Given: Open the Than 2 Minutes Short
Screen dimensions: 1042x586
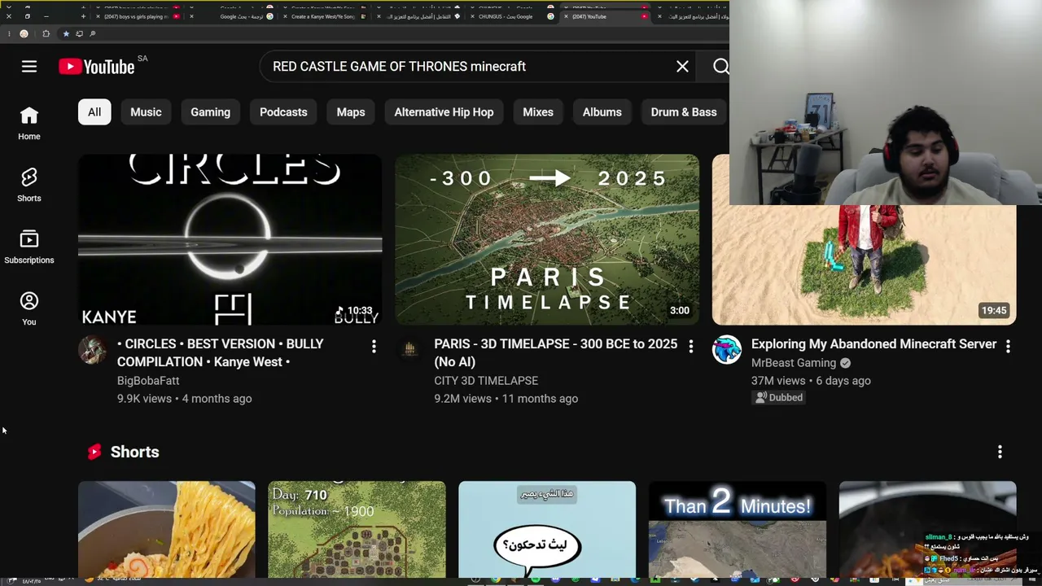Looking at the screenshot, I should click(738, 529).
